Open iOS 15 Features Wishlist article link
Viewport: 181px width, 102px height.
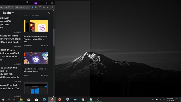pos(35,39)
